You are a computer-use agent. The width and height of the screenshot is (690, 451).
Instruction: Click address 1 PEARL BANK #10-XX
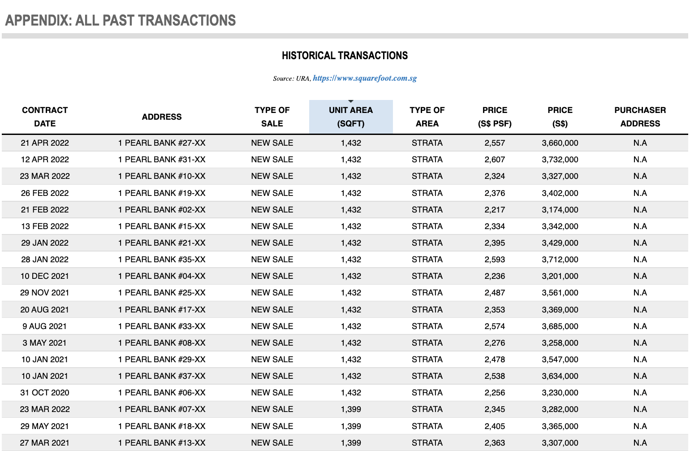(162, 176)
